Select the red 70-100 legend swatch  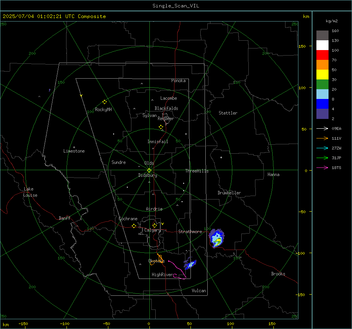322,55
